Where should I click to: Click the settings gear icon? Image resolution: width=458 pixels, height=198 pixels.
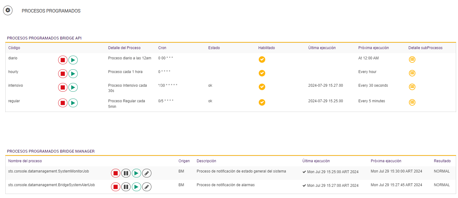click(8, 11)
